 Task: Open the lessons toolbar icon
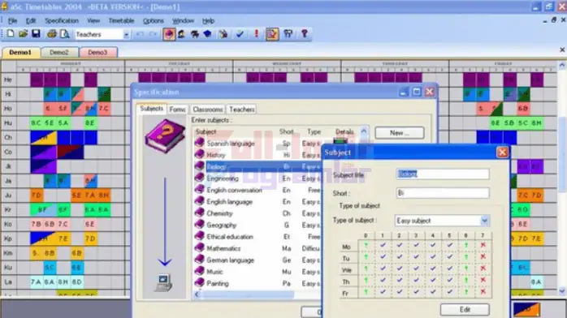point(223,34)
